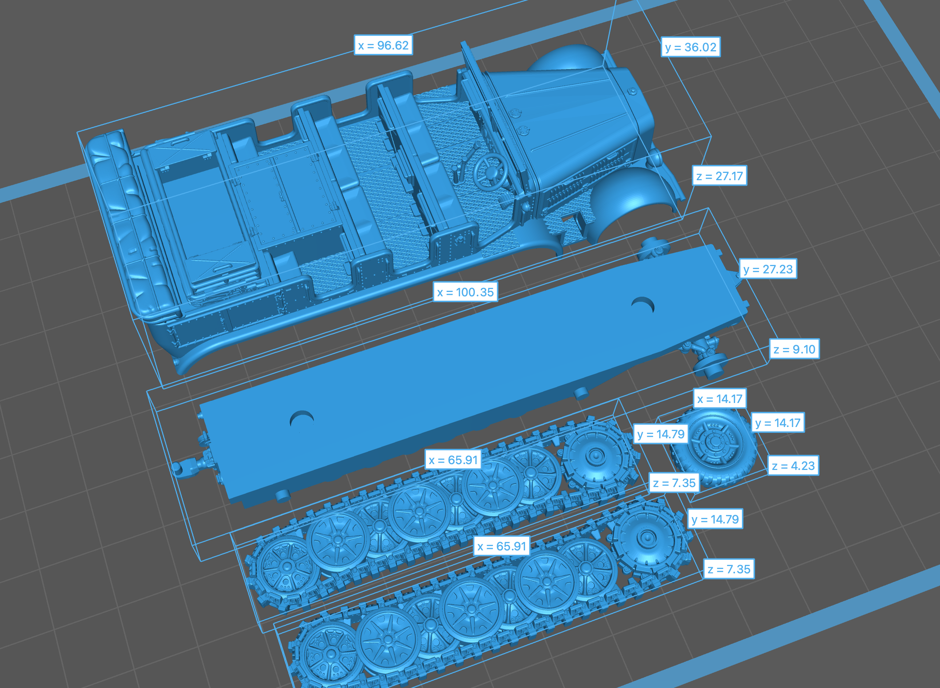Click the x = 96.62 dimension label
Screen dimensions: 940x688
[383, 46]
